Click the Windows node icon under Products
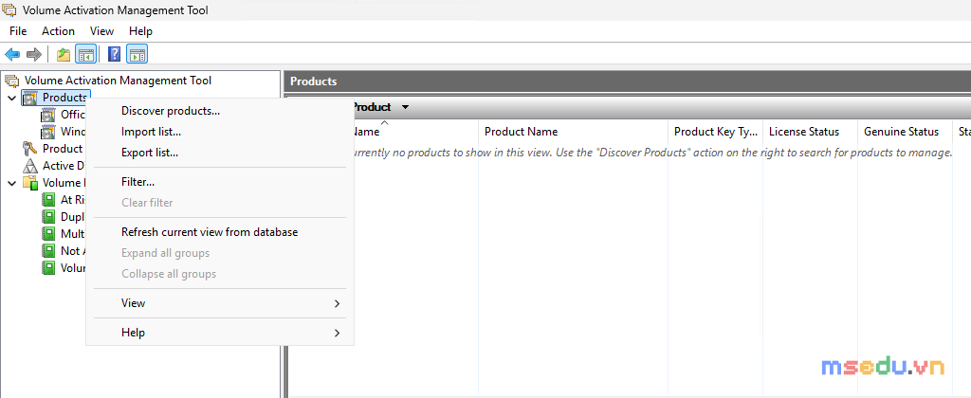 tap(48, 132)
